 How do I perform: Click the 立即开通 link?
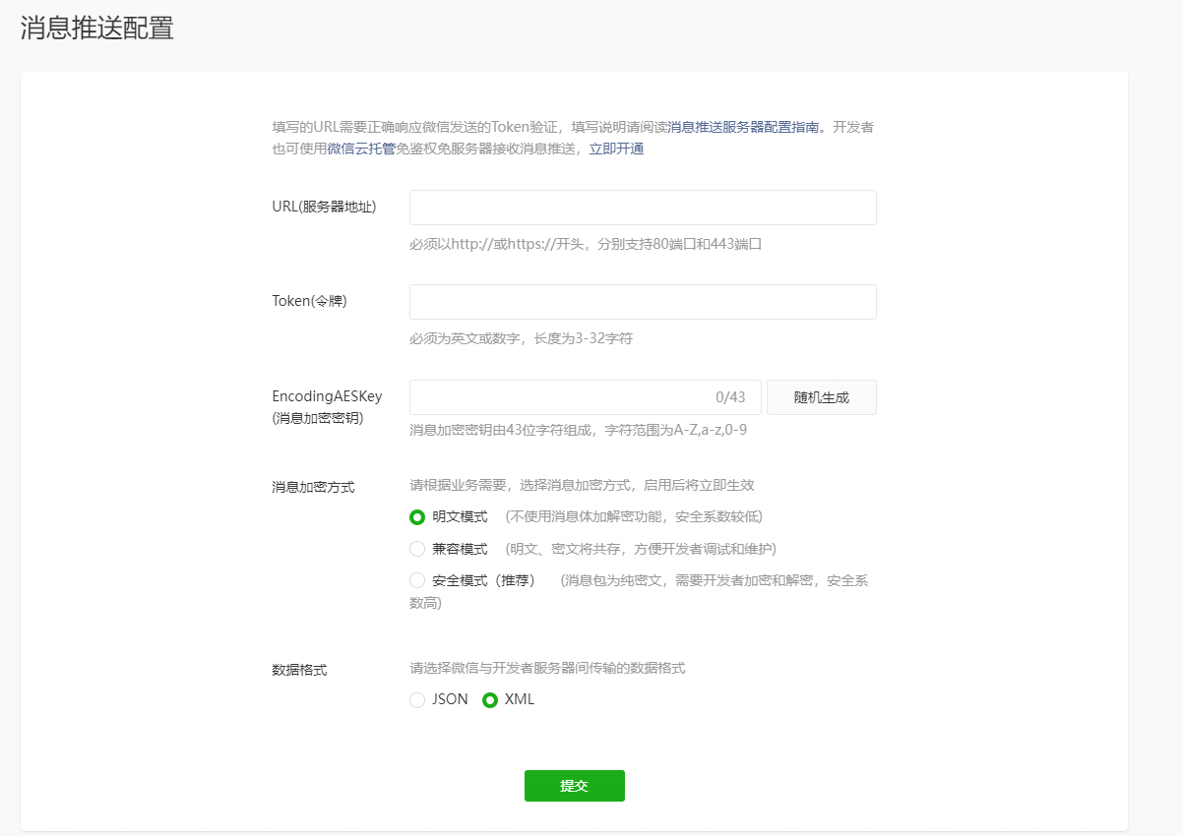click(x=616, y=149)
